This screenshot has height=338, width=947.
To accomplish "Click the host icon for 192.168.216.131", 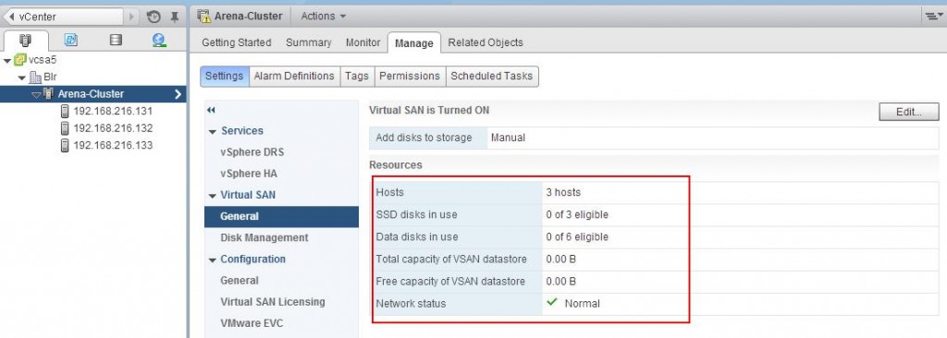I will click(x=65, y=111).
